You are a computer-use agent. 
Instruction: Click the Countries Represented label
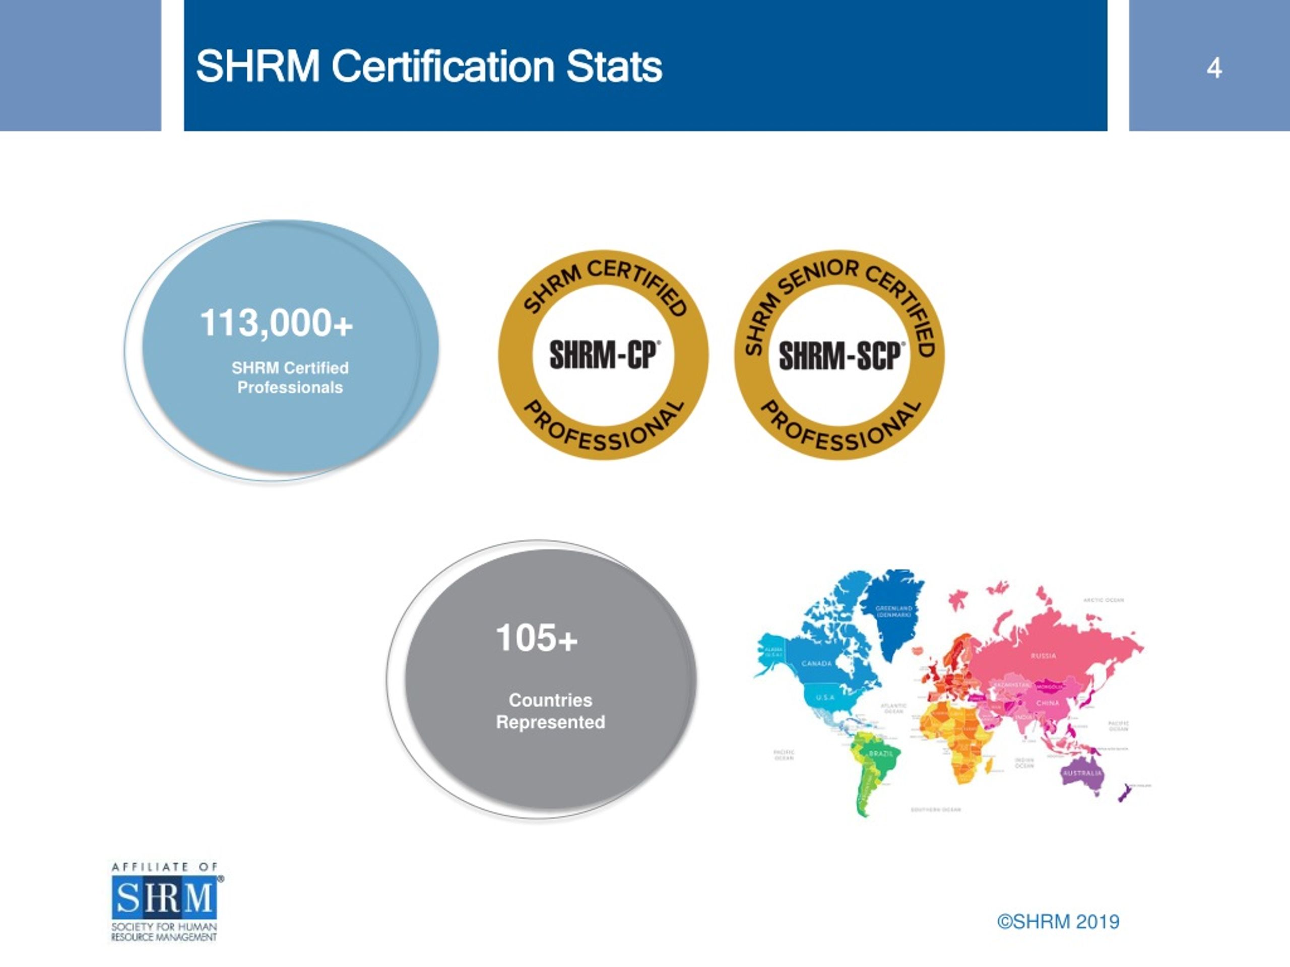(551, 711)
